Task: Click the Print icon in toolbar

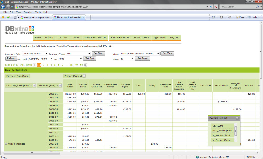Action: [230, 17]
